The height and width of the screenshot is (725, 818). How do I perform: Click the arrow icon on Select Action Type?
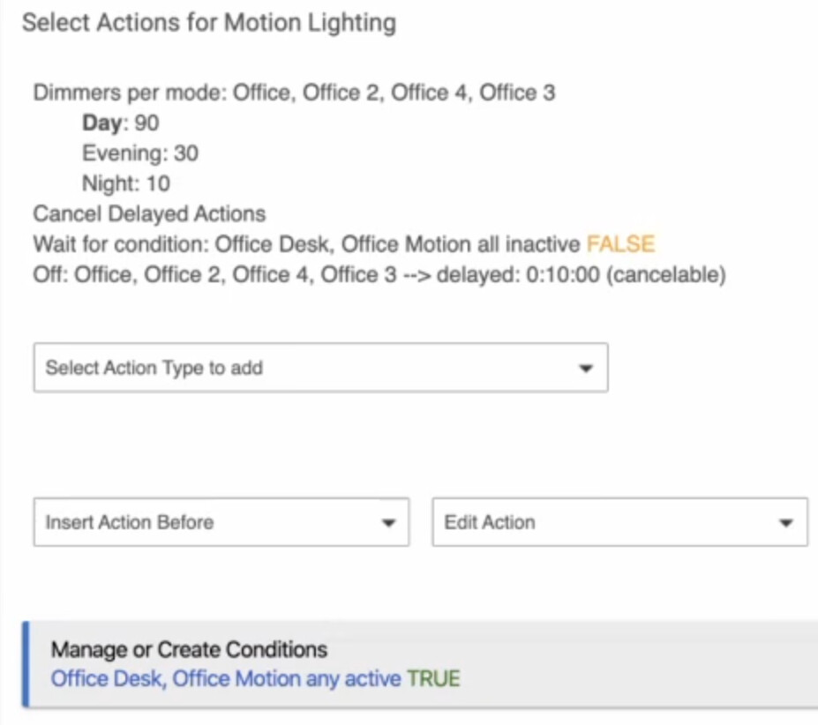click(x=585, y=369)
